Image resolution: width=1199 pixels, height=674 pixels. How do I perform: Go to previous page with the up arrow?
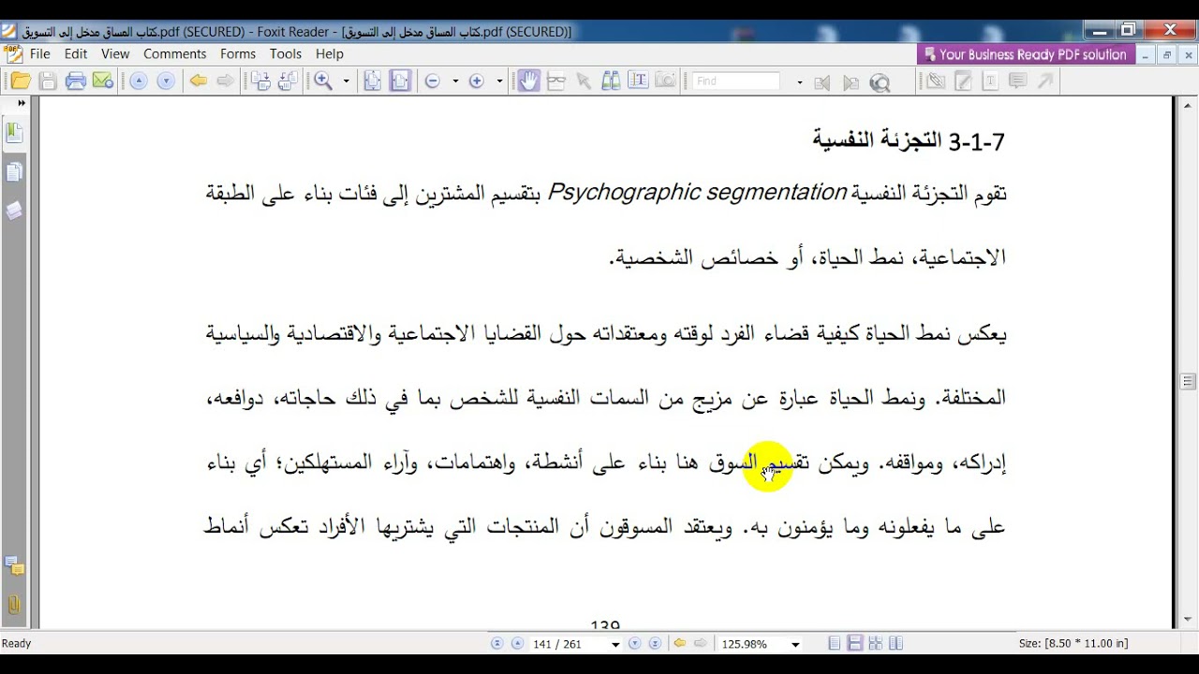click(x=139, y=81)
